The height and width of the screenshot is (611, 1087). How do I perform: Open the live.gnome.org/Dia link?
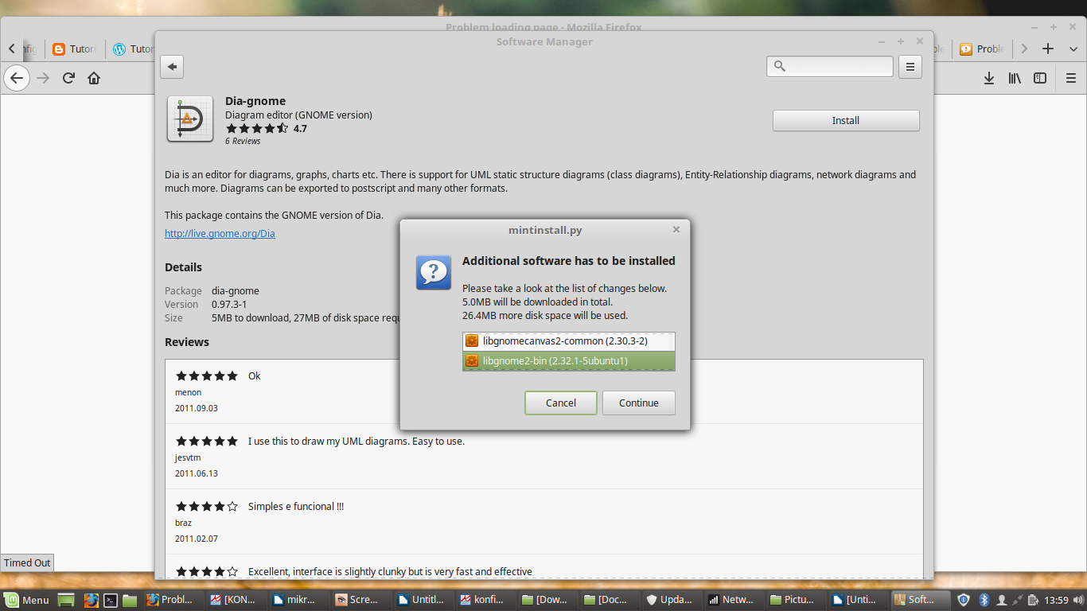point(220,233)
